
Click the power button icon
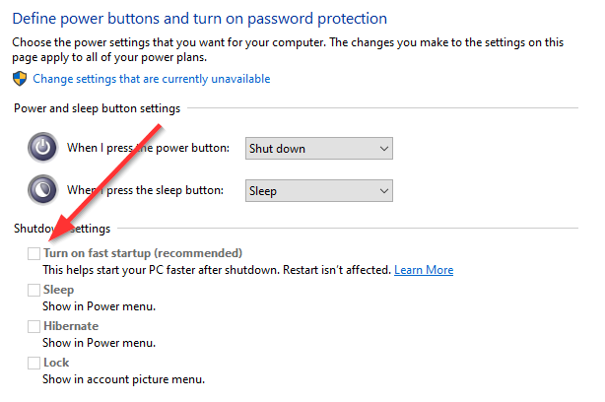(43, 148)
